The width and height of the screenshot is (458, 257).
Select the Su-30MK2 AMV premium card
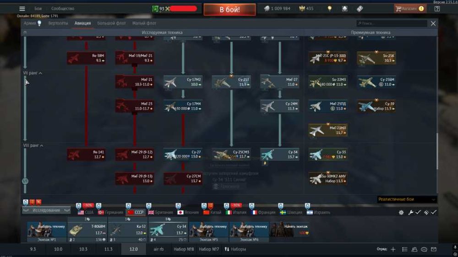(328, 178)
